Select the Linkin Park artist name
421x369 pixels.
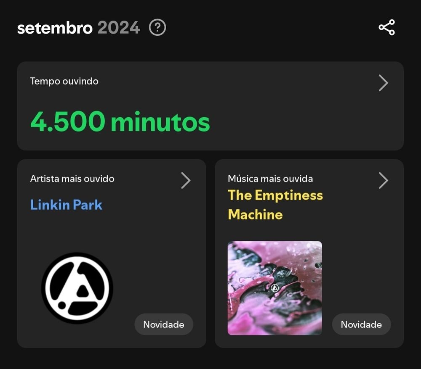pos(67,205)
